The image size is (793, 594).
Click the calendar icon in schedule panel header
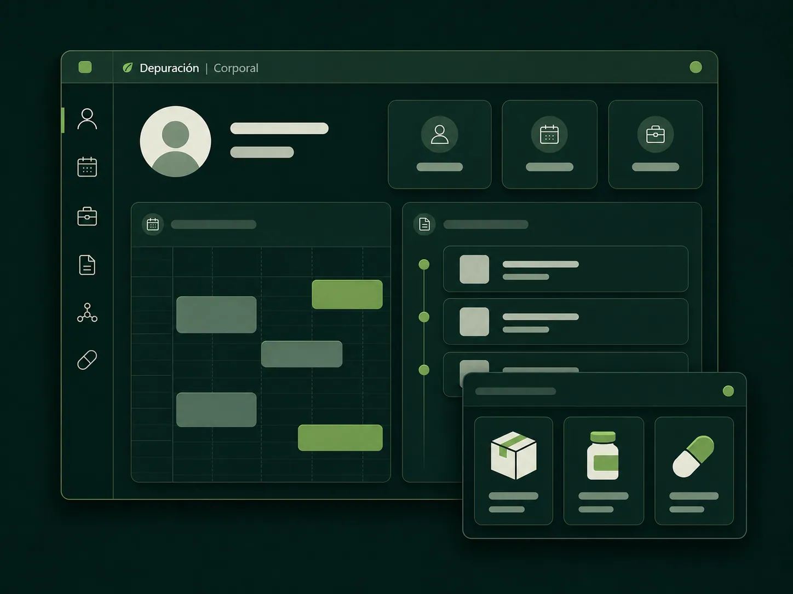click(153, 224)
